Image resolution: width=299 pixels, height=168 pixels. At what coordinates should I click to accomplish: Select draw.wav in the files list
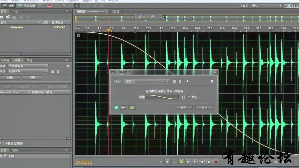coord(17,27)
